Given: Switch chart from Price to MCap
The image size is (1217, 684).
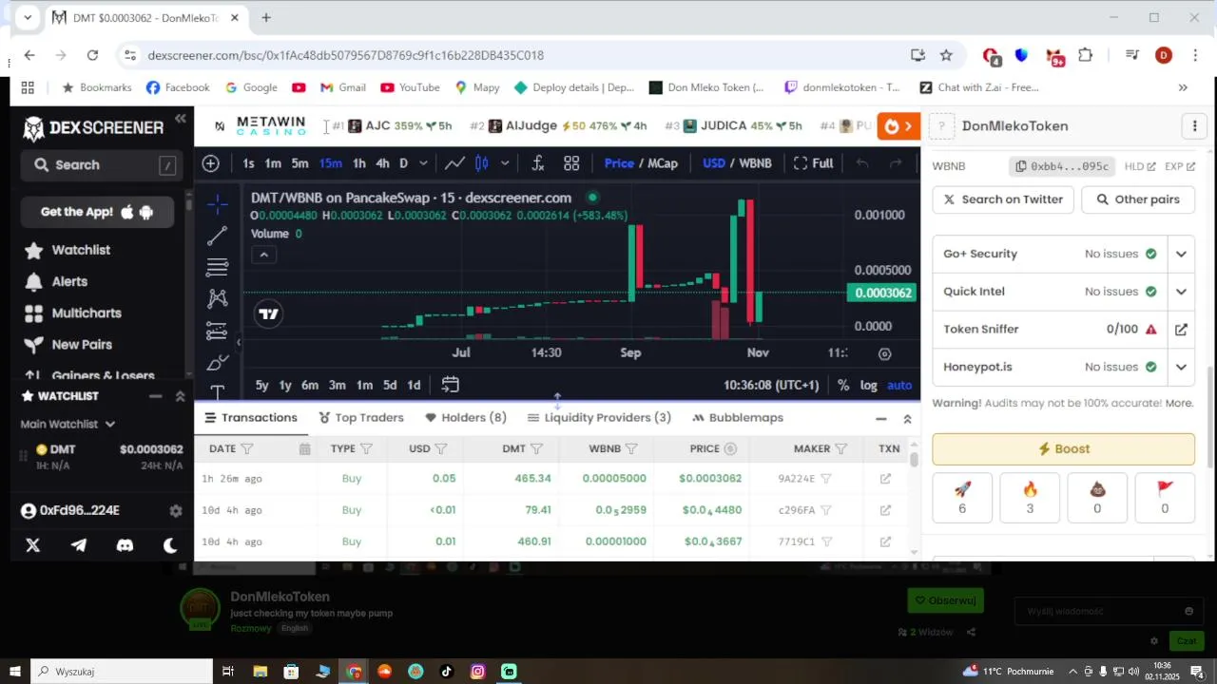Looking at the screenshot, I should point(663,163).
